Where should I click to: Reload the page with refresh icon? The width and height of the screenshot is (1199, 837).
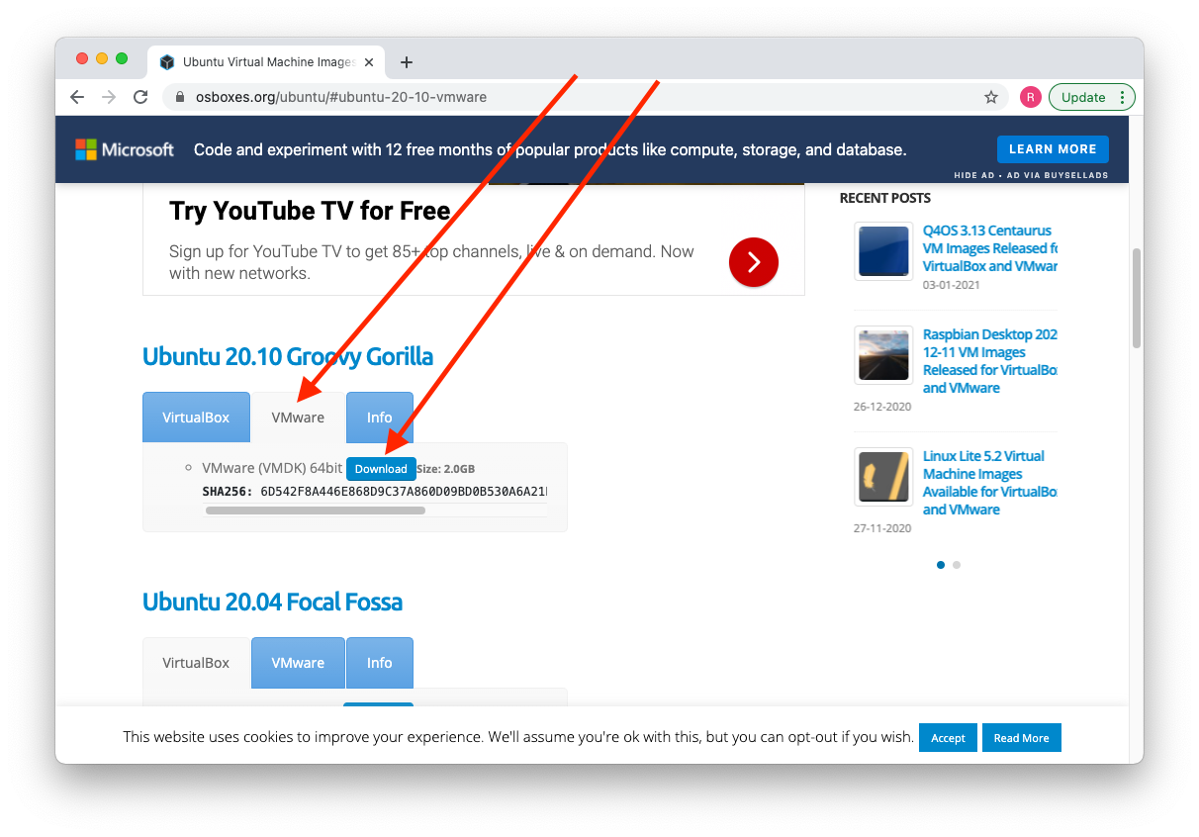pos(140,97)
